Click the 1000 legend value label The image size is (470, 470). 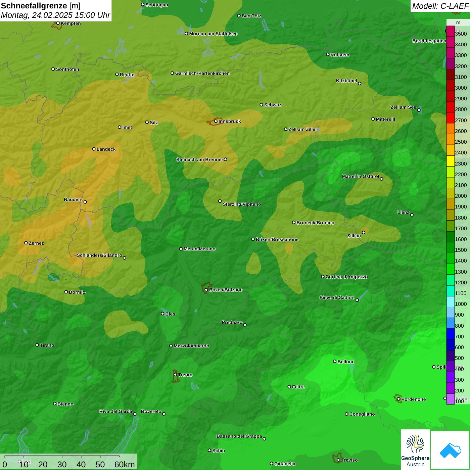pyautogui.click(x=461, y=304)
